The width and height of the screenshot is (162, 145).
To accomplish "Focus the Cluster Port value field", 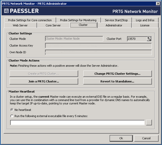I will (x=137, y=39).
